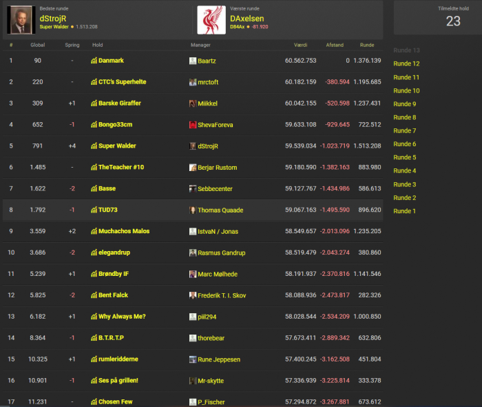Open manager Frederik T. I. Skov profile
The width and height of the screenshot is (482, 407).
[x=222, y=295]
